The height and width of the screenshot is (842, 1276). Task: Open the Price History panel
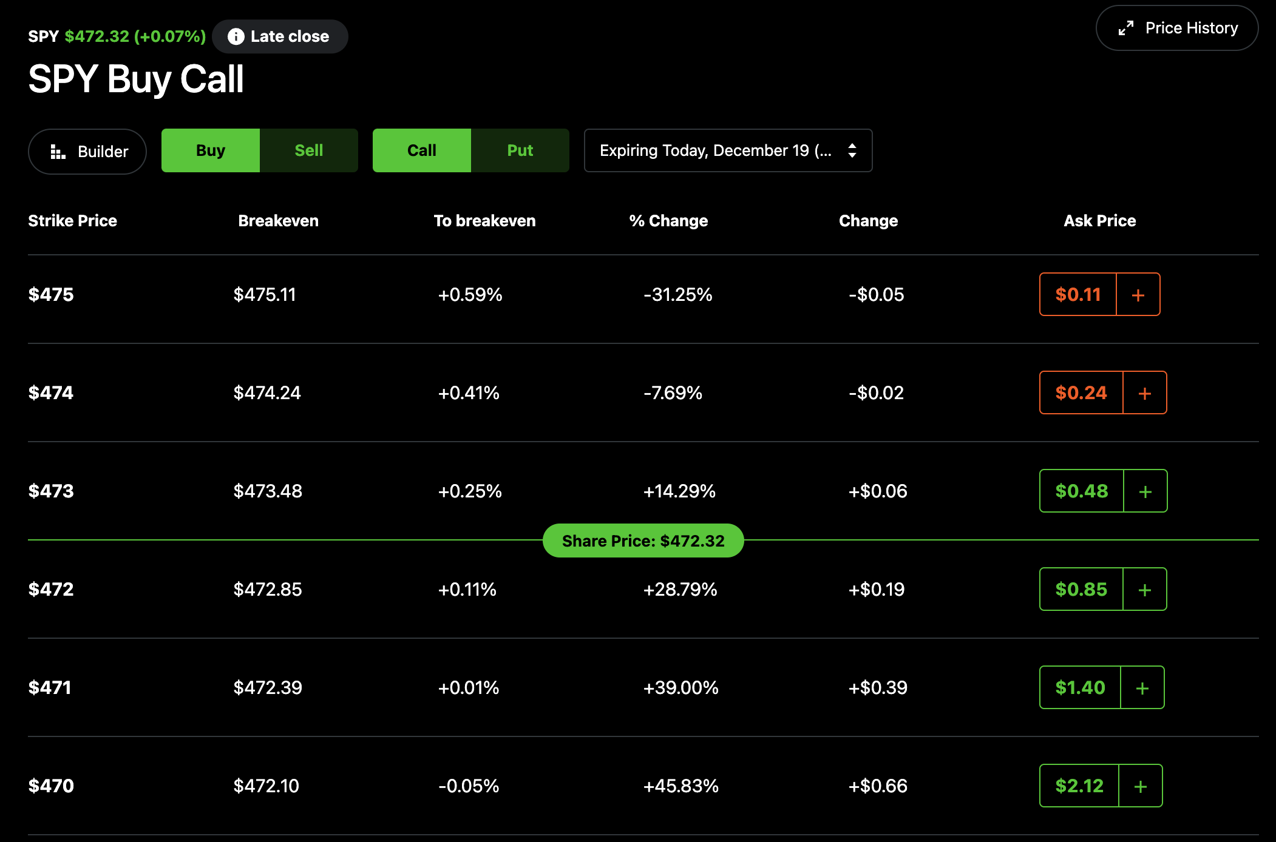click(1176, 28)
